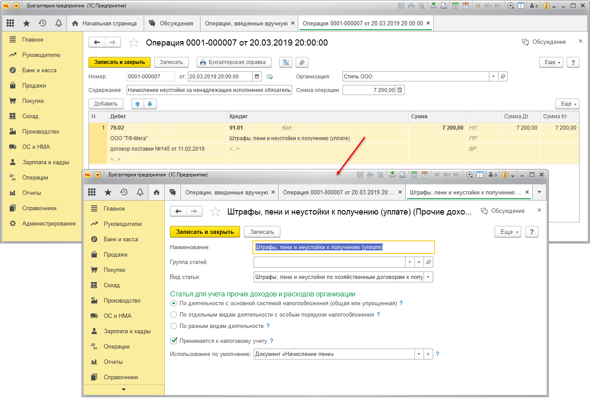
Task: Go back arrow in Операция form
Action: tap(97, 42)
